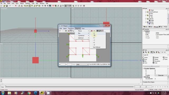The image size is (169, 95).
Task: Select the white material under Materials in tree
Action: pyautogui.click(x=151, y=24)
